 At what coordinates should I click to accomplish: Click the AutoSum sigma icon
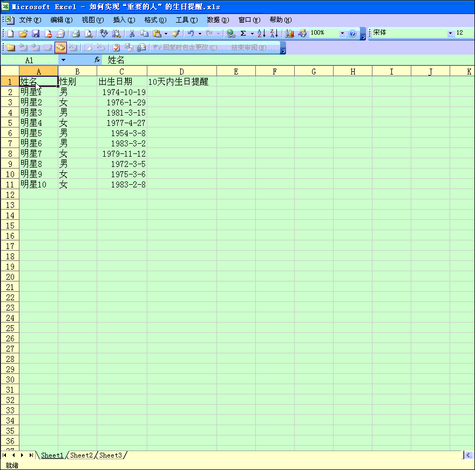243,33
